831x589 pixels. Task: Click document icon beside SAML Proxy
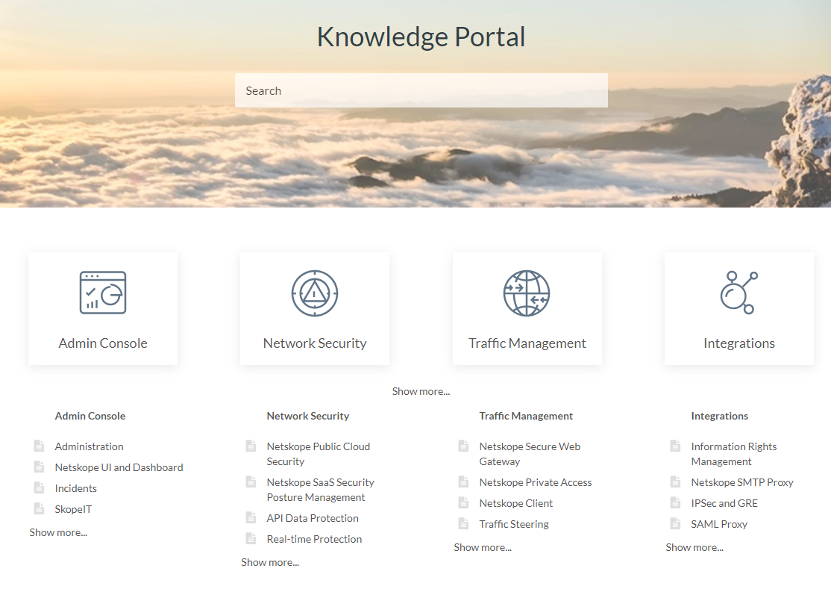(x=675, y=523)
